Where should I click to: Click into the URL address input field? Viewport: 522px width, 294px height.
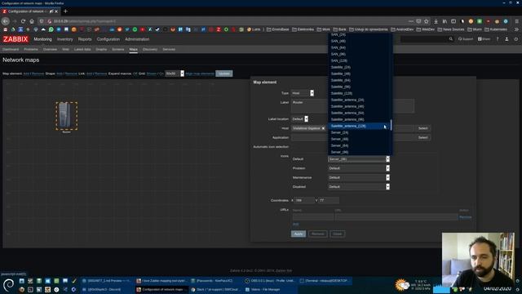pos(396,217)
